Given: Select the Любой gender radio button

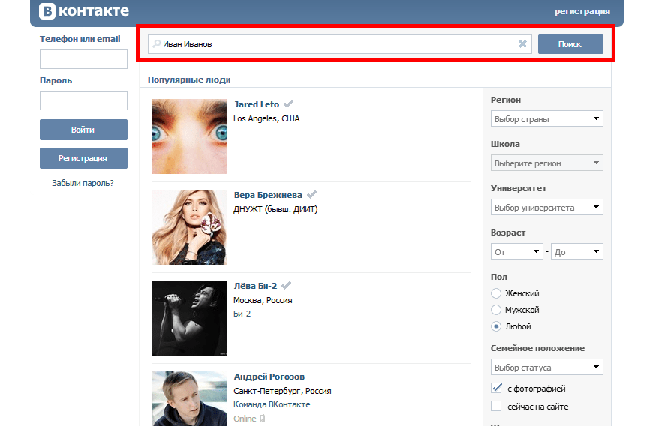Looking at the screenshot, I should [x=496, y=326].
